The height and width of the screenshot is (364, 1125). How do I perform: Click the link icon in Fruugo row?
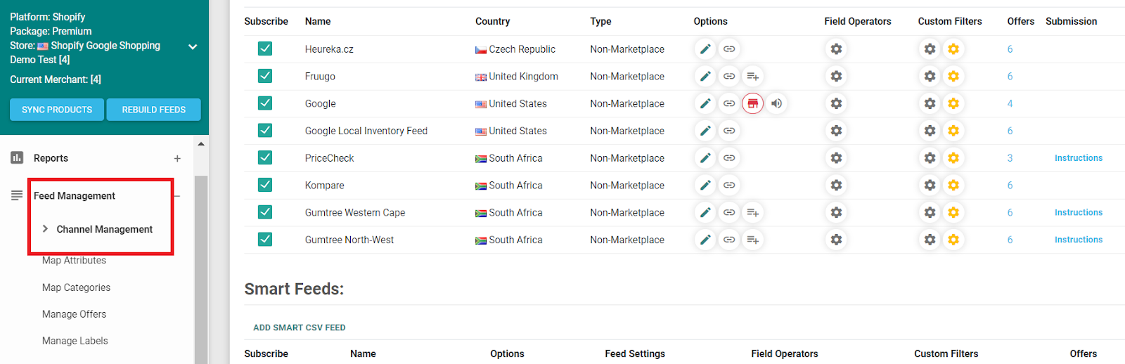tap(729, 77)
